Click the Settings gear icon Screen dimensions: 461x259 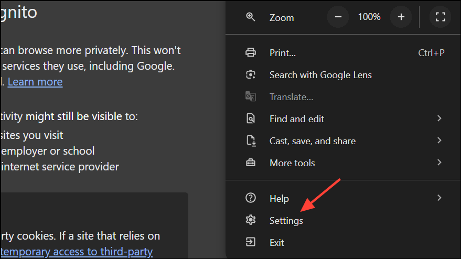251,220
